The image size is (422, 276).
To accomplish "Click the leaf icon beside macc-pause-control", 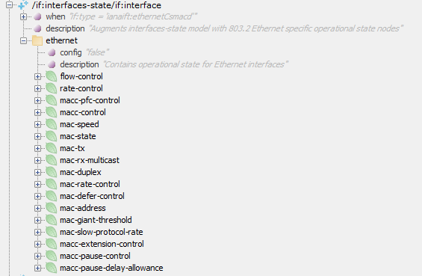I will [51, 256].
